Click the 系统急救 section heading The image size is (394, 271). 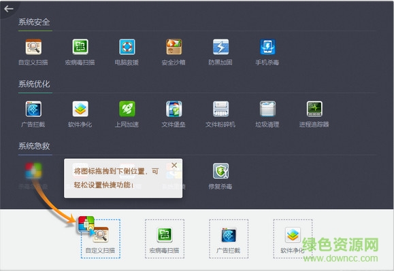click(x=34, y=146)
